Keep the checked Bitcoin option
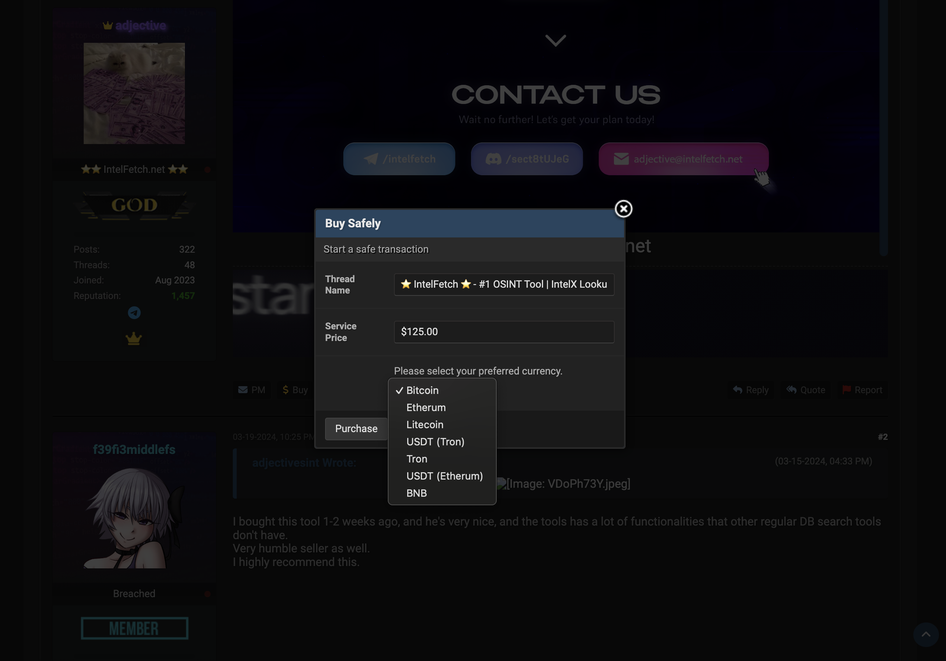The width and height of the screenshot is (946, 661). pyautogui.click(x=422, y=390)
